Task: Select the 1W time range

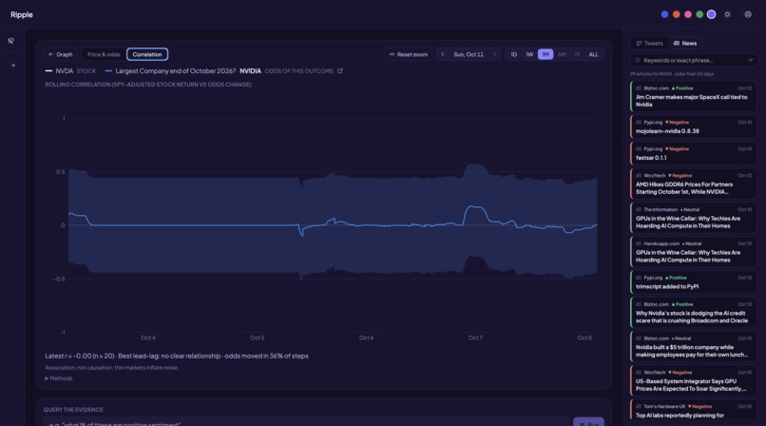Action: [x=529, y=54]
